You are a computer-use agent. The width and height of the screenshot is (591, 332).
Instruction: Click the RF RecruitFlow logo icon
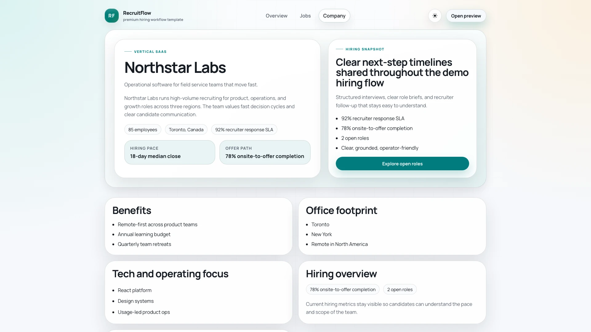111,16
